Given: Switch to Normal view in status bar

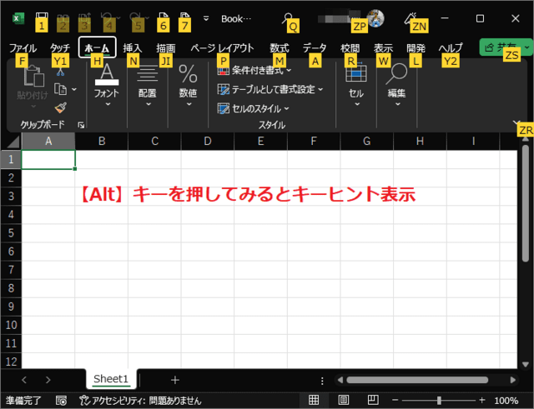Looking at the screenshot, I should tap(314, 401).
